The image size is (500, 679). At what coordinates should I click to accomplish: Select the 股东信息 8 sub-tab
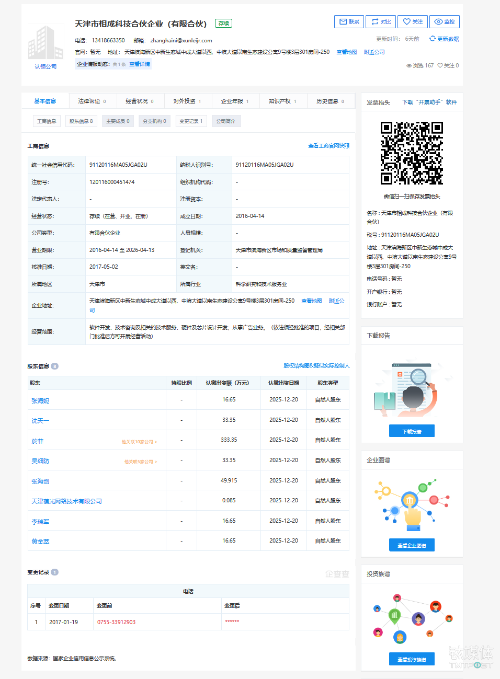pyautogui.click(x=81, y=121)
